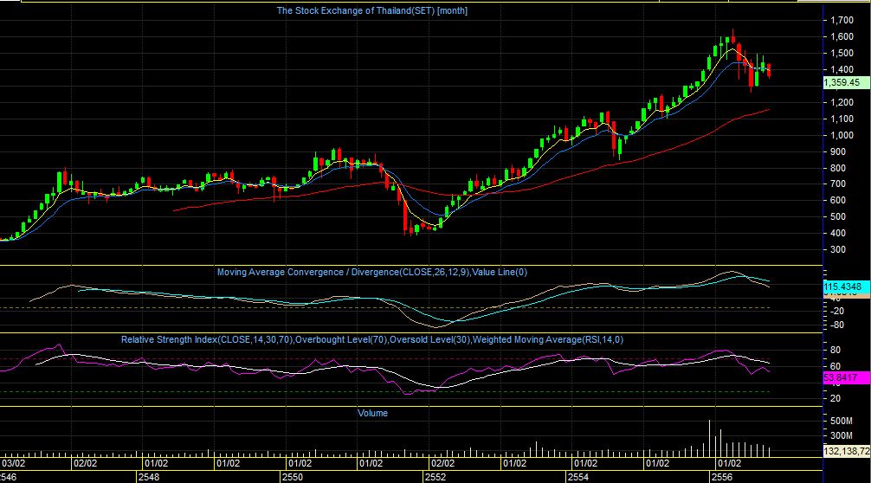
Task: Click the year 2554 label on time axis
Action: (x=578, y=477)
